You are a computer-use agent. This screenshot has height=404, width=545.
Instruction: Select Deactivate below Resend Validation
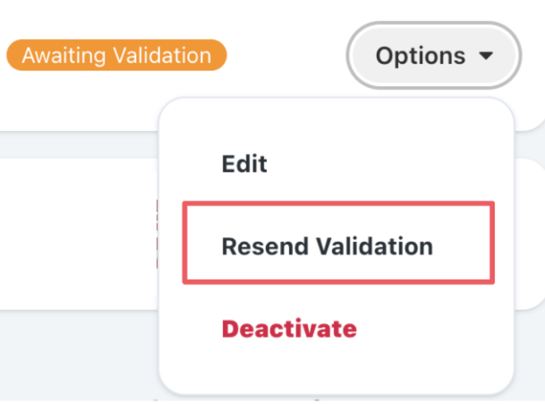pyautogui.click(x=289, y=329)
